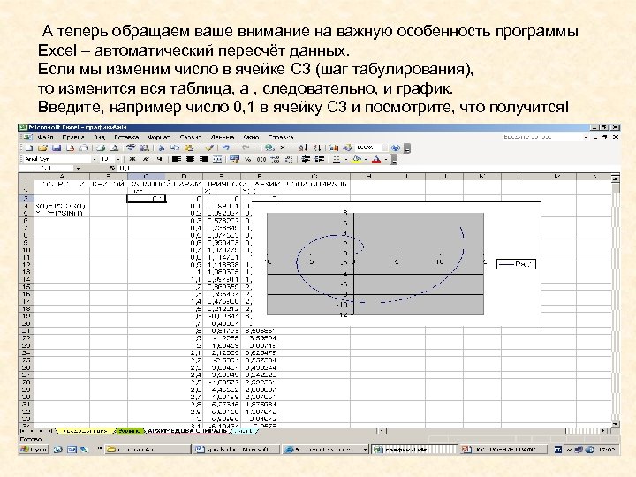Image resolution: width=636 pixels, height=477 pixels.
Task: Expand the Undo history dropdown
Action: (236, 148)
